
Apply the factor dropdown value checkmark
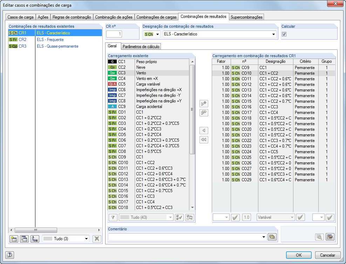235,217
